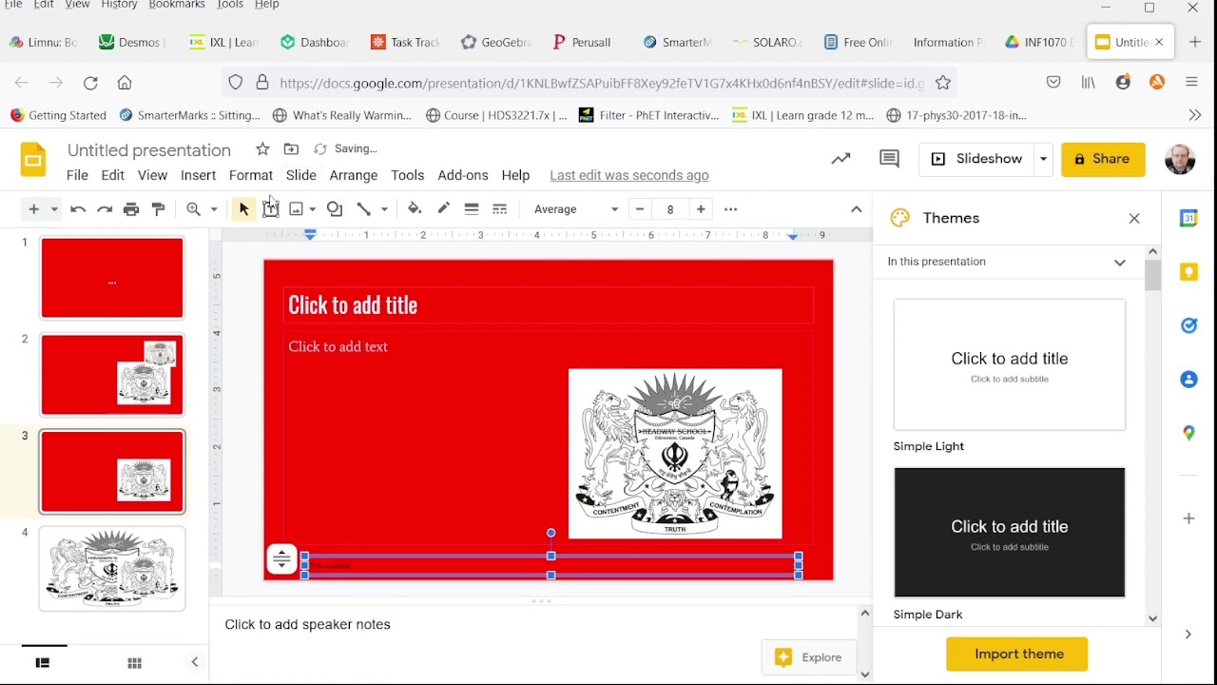Click the zoom magnifier icon
This screenshot has height=685, width=1217.
pyautogui.click(x=194, y=209)
